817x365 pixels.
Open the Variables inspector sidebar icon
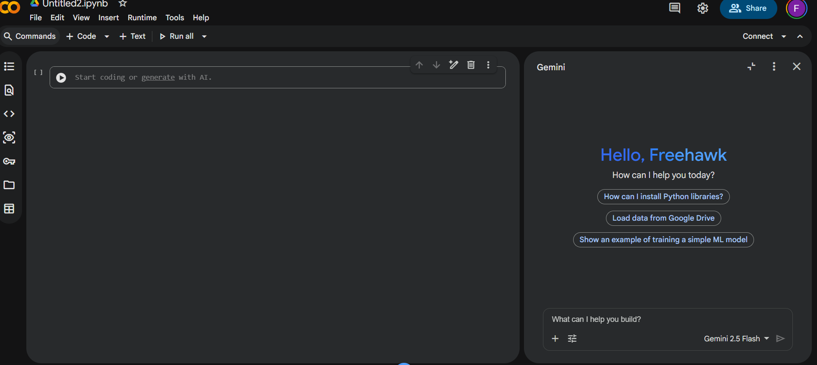[x=9, y=137]
